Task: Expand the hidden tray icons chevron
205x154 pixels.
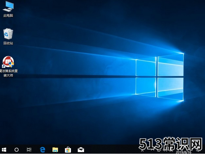Action: (x=152, y=150)
